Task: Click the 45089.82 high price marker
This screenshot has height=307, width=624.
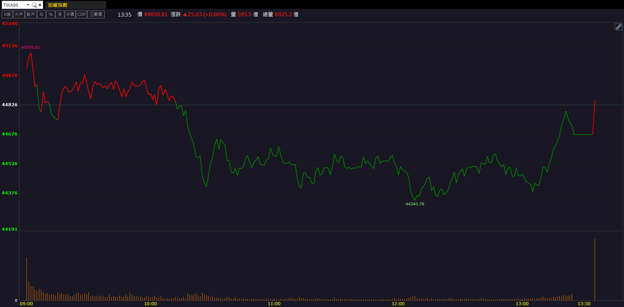Action: click(x=31, y=47)
